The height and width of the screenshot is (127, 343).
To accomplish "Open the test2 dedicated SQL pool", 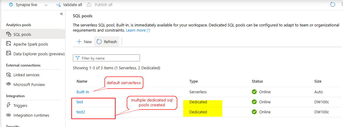I will pos(80,112).
